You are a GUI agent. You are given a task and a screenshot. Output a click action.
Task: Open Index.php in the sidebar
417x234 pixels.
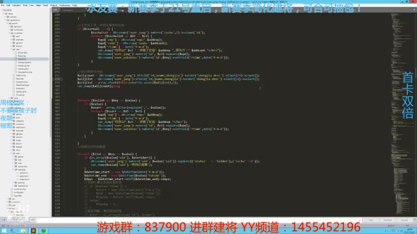coord(20,88)
